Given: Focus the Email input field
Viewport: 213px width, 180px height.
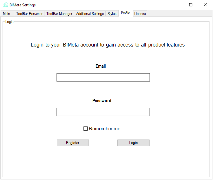Looking at the screenshot, I should tap(103, 77).
